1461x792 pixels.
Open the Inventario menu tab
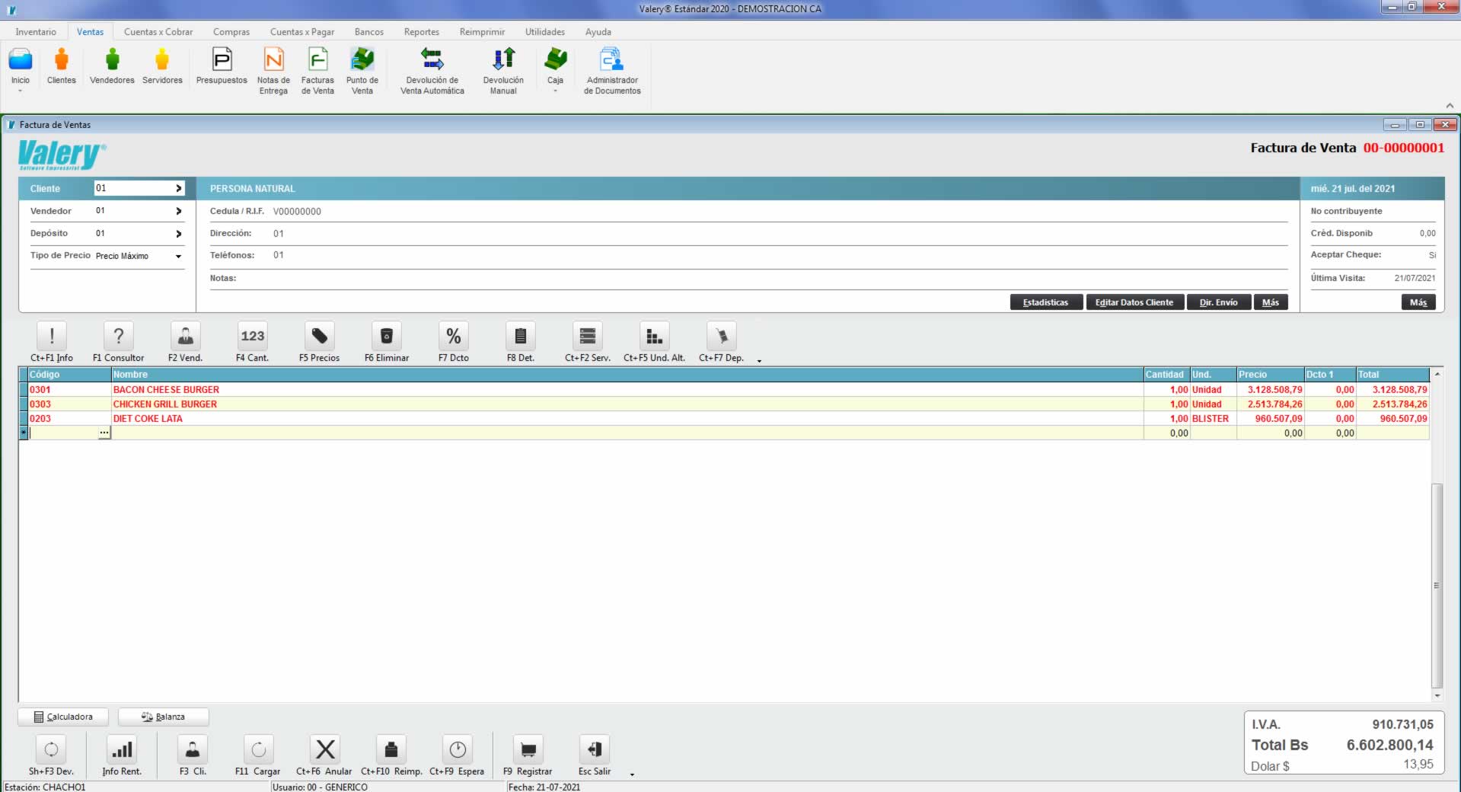(x=36, y=32)
